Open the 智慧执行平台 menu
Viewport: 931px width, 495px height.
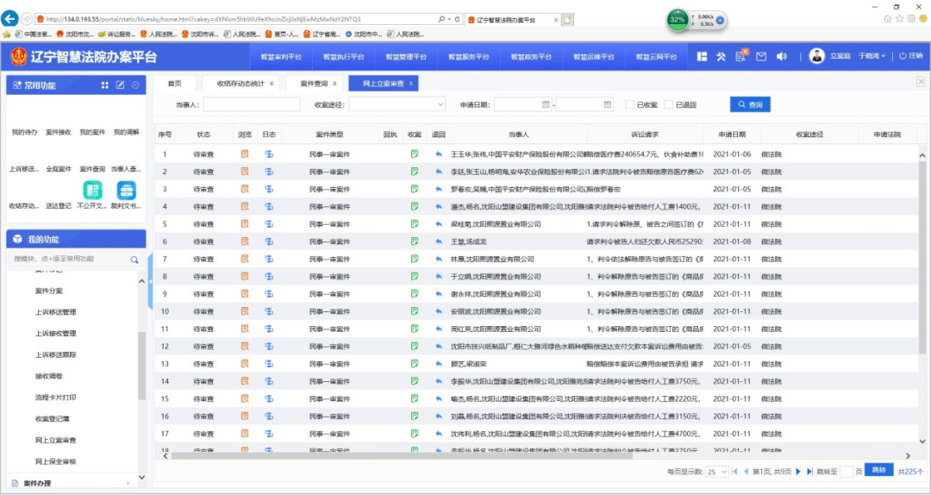click(343, 56)
